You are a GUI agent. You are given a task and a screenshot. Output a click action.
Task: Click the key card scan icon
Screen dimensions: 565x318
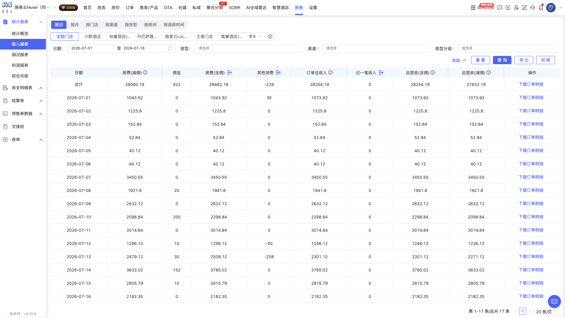point(524,8)
